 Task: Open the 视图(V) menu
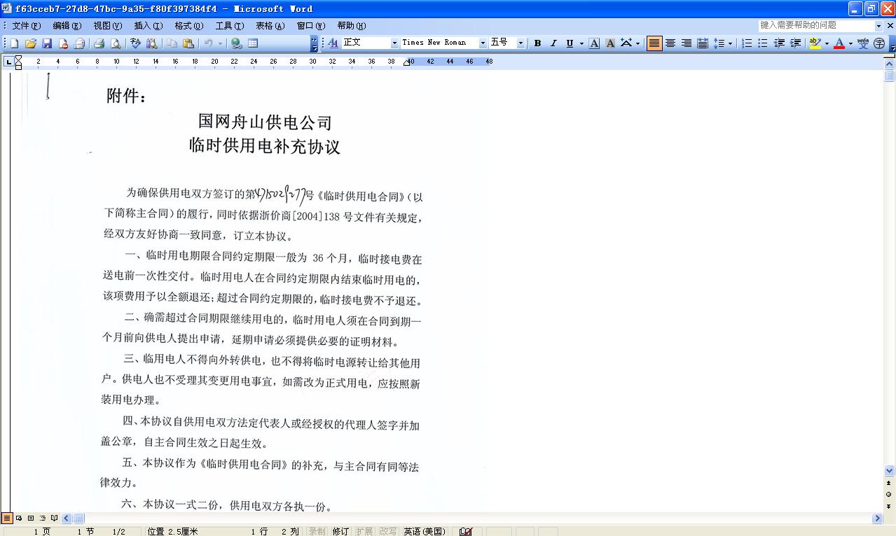coord(108,26)
